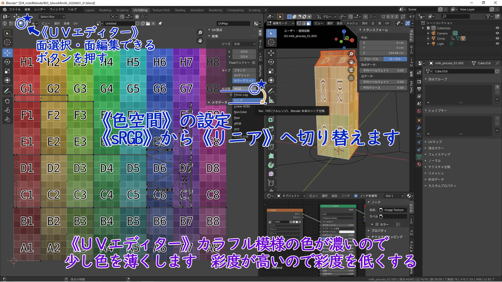
Task: Open the オブジェクト dropdown in node editor
Action: (291, 195)
